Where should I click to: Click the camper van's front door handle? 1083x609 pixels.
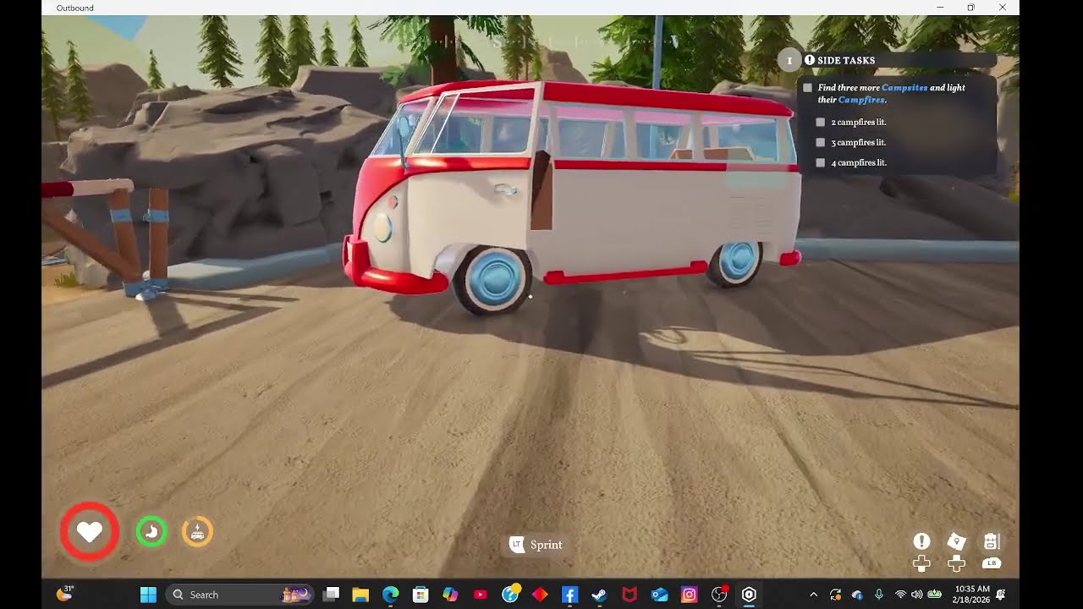pyautogui.click(x=506, y=190)
